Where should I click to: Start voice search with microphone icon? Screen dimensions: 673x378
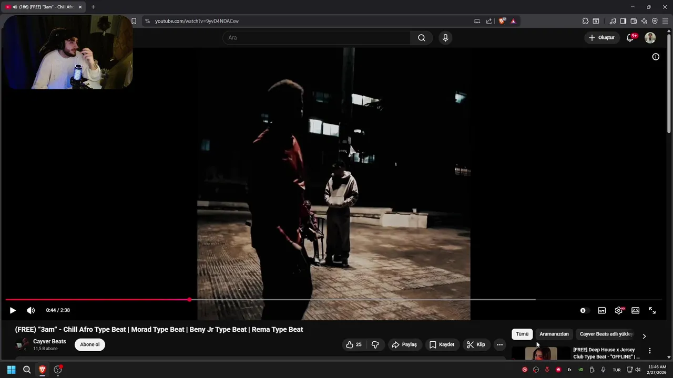pos(445,38)
